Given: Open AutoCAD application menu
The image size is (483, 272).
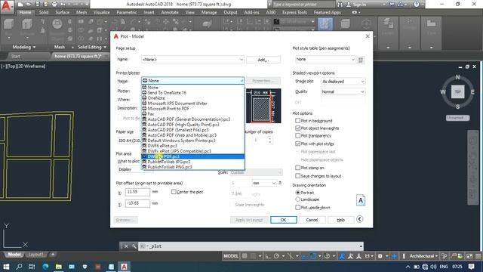Looking at the screenshot, I should tap(7, 6).
